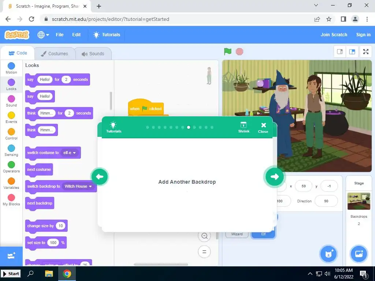Click the Choose a Backdrop button
This screenshot has height=281, width=375.
pyautogui.click(x=359, y=254)
